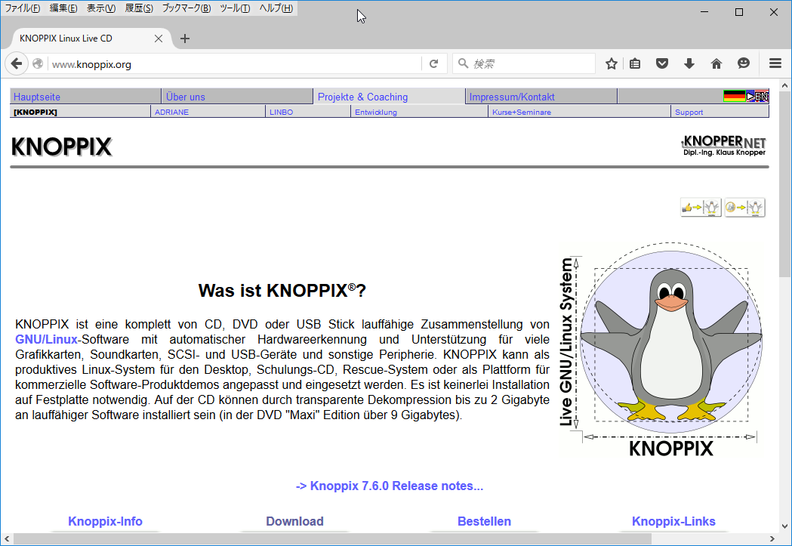Click the www.knoppix.org address bar

point(235,64)
